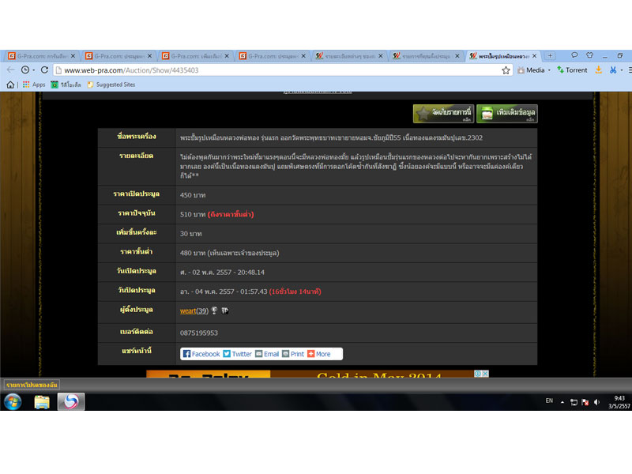Image resolution: width=632 pixels, height=474 pixels.
Task: Expand the More sharing options
Action: point(319,354)
